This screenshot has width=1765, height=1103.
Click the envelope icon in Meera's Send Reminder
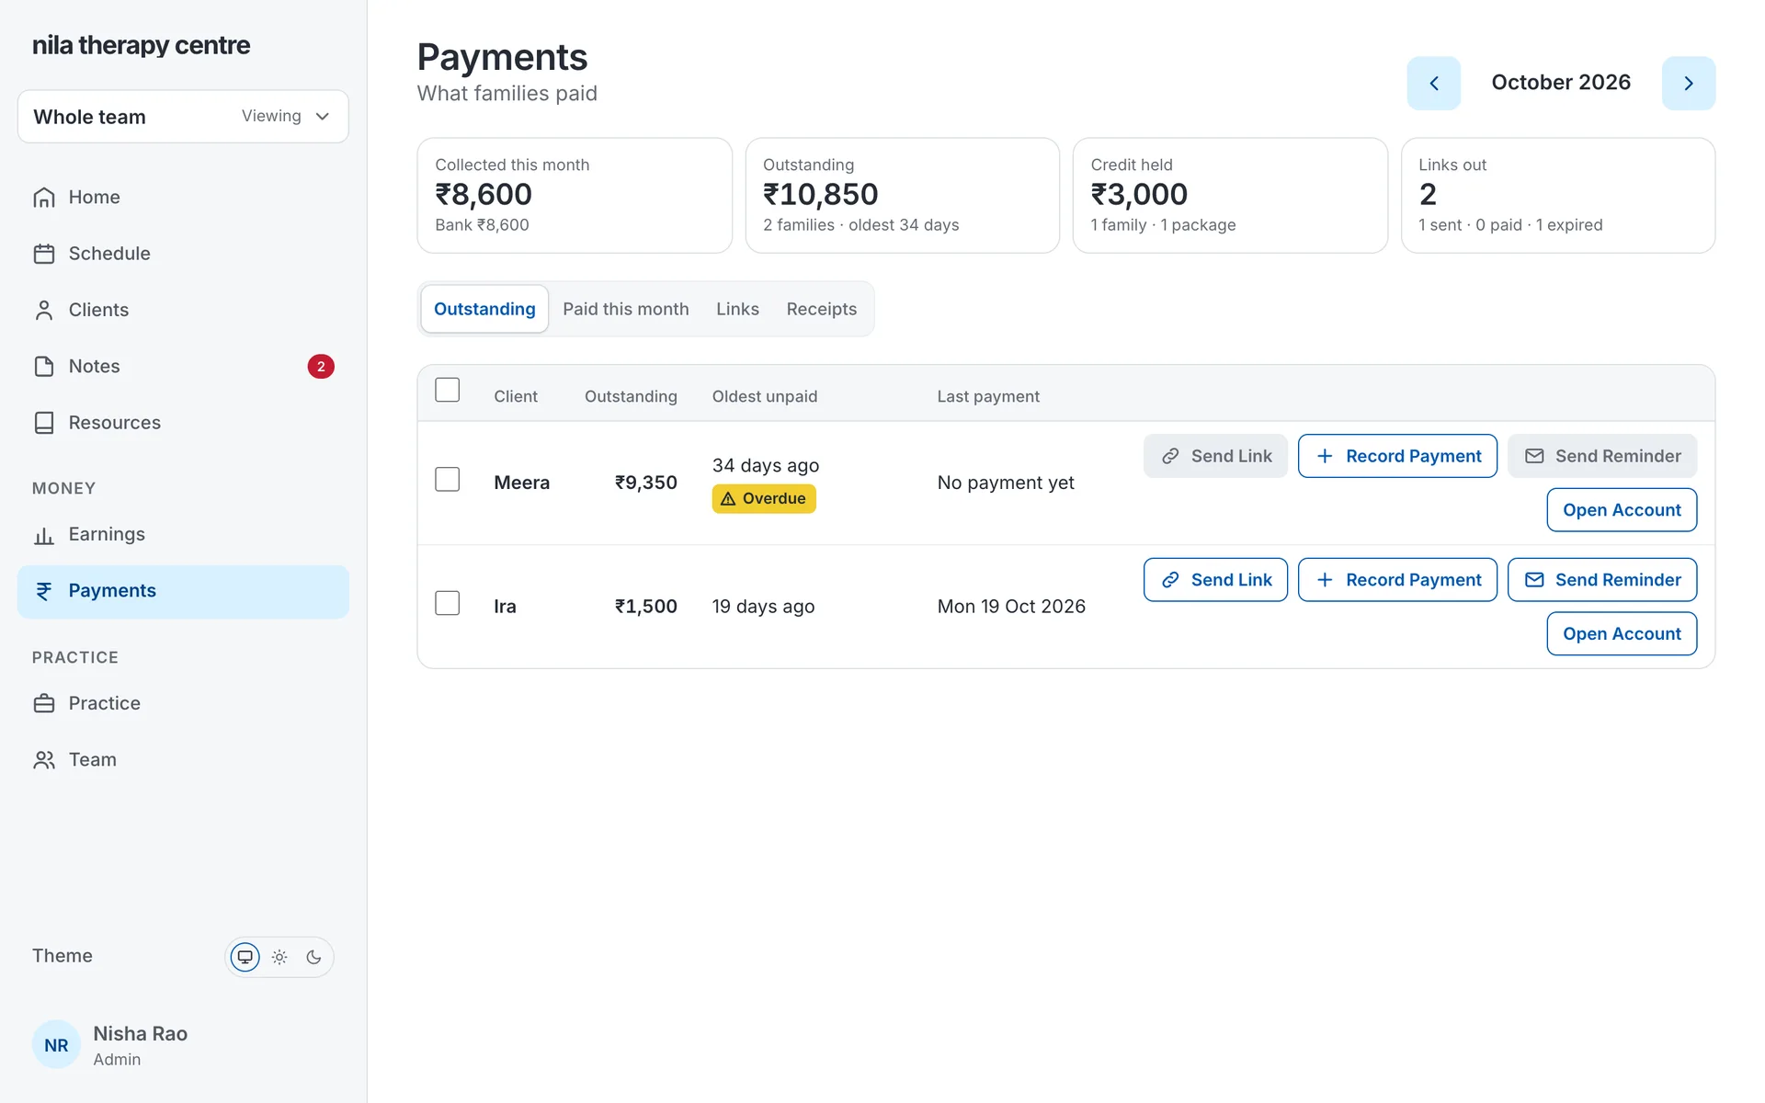coord(1534,456)
